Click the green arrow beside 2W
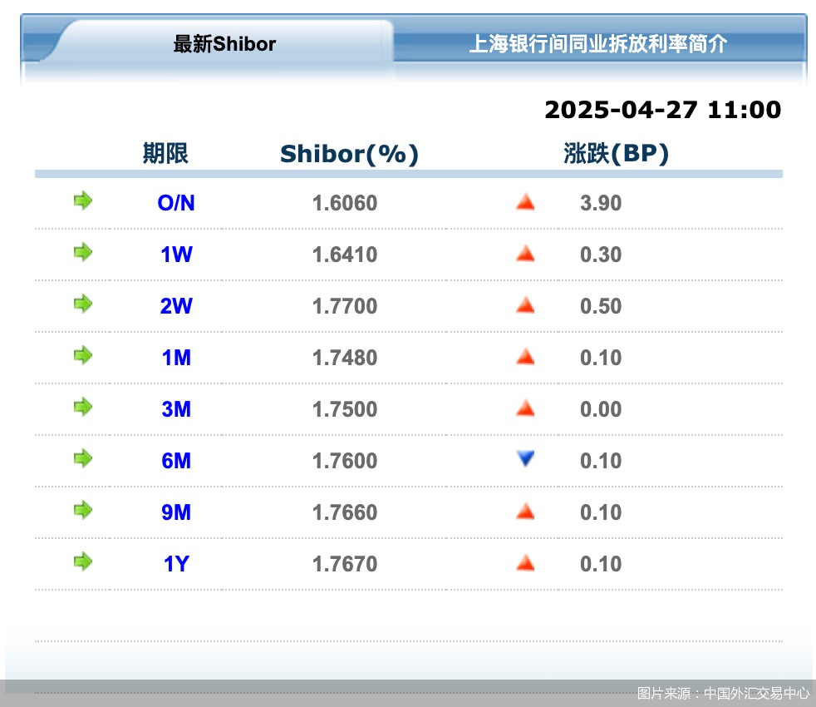 click(x=83, y=304)
